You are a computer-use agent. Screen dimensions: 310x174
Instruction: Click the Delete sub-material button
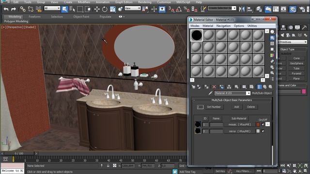251,107
